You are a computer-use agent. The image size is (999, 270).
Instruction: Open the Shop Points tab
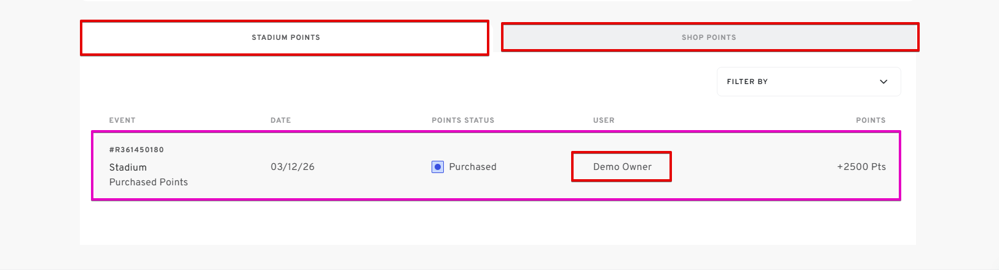pyautogui.click(x=709, y=37)
